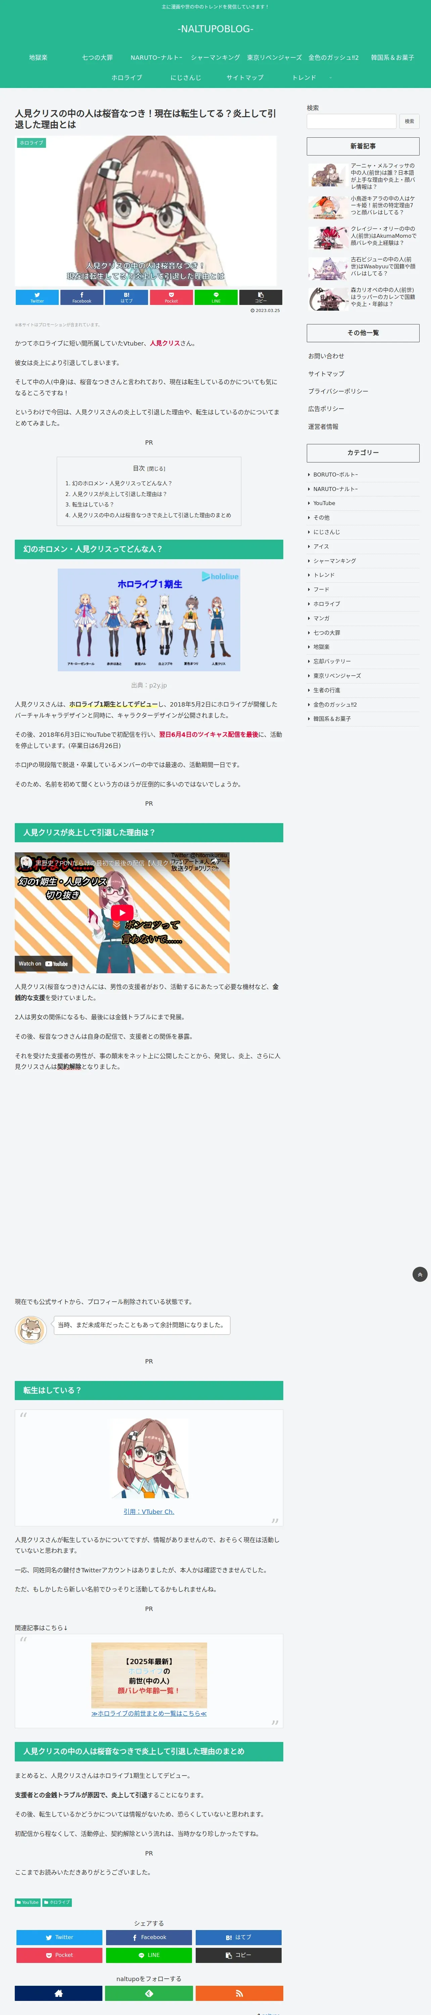The height and width of the screenshot is (2015, 431).
Task: Collapse the table of contents with 閉じる
Action: [156, 468]
